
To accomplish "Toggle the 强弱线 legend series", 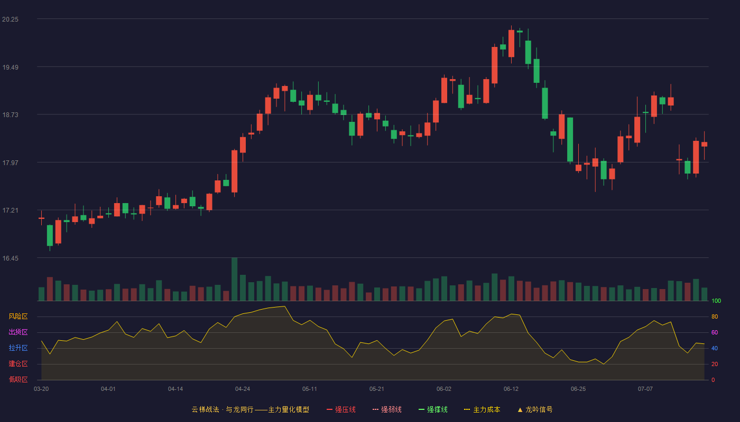I will 387,409.
